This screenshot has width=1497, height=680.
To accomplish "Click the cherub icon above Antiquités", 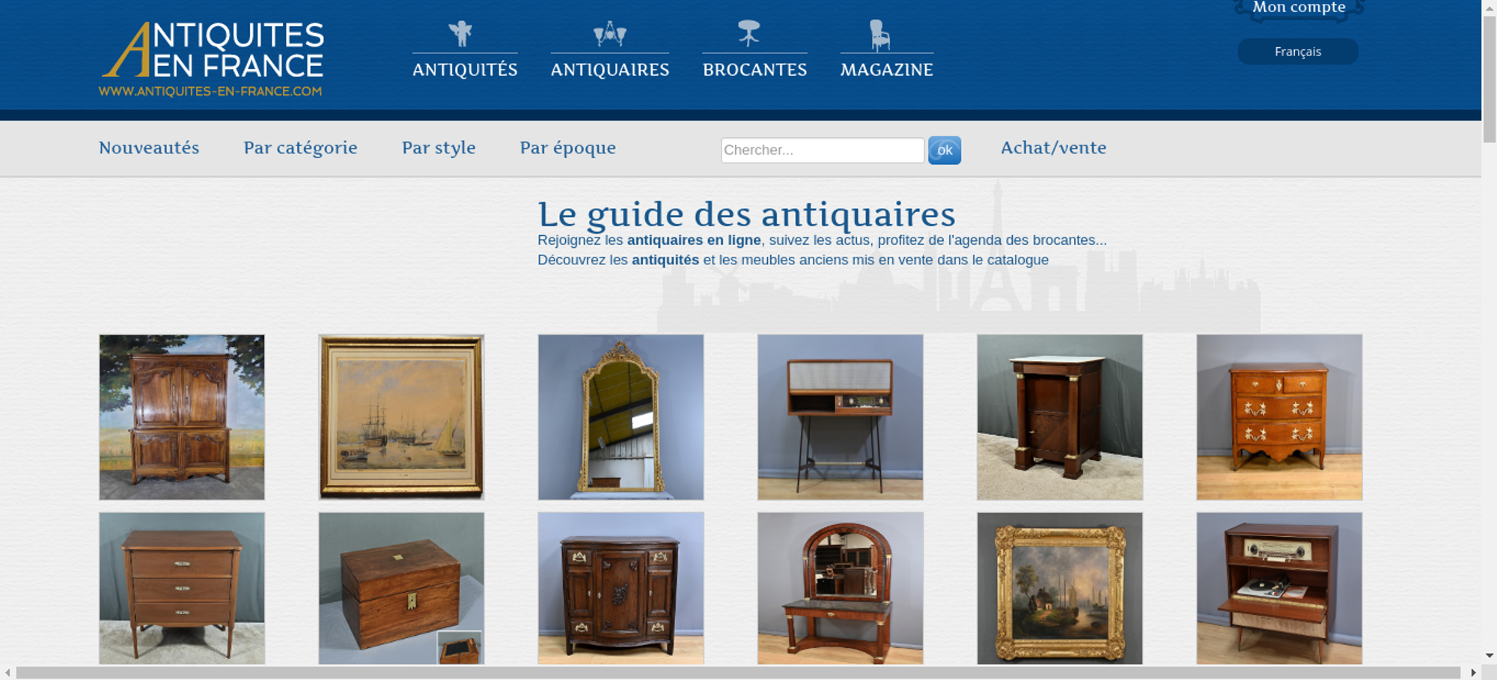I will (x=460, y=34).
